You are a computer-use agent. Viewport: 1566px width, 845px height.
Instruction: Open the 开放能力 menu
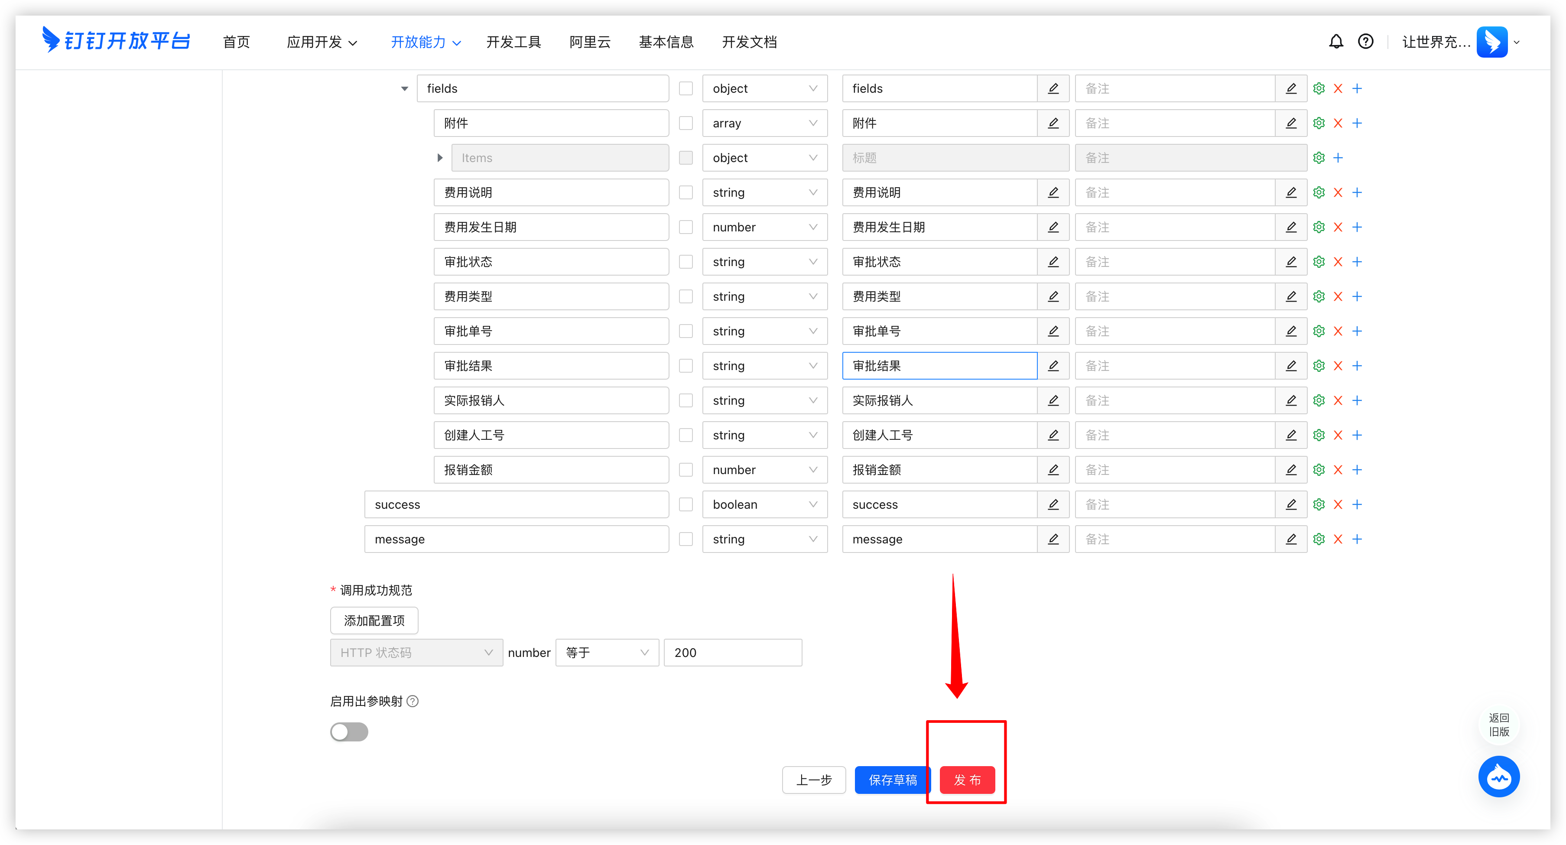(426, 42)
